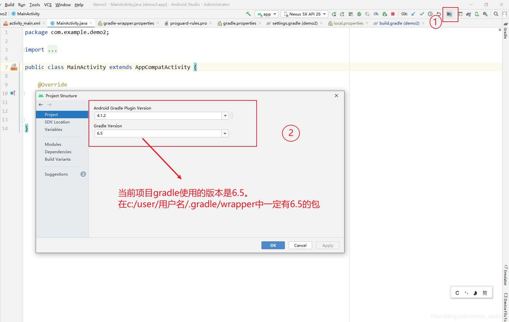Click the Profile app gauge icon
The image size is (509, 322).
(376, 14)
